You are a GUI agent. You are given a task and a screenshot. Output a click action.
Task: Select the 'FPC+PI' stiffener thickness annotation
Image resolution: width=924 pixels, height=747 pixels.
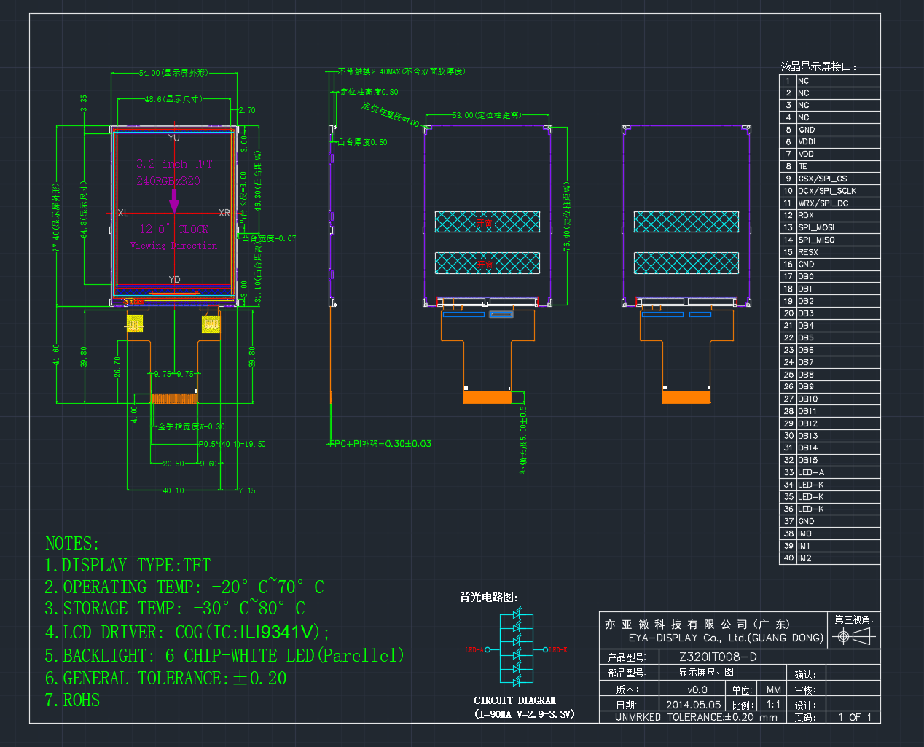[x=380, y=444]
